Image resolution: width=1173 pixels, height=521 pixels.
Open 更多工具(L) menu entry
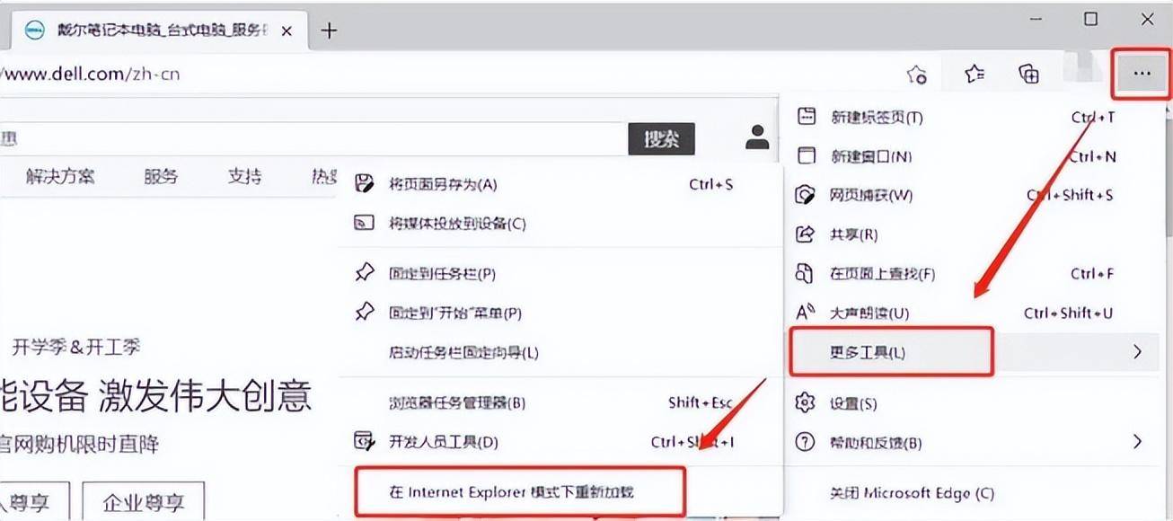coord(972,351)
